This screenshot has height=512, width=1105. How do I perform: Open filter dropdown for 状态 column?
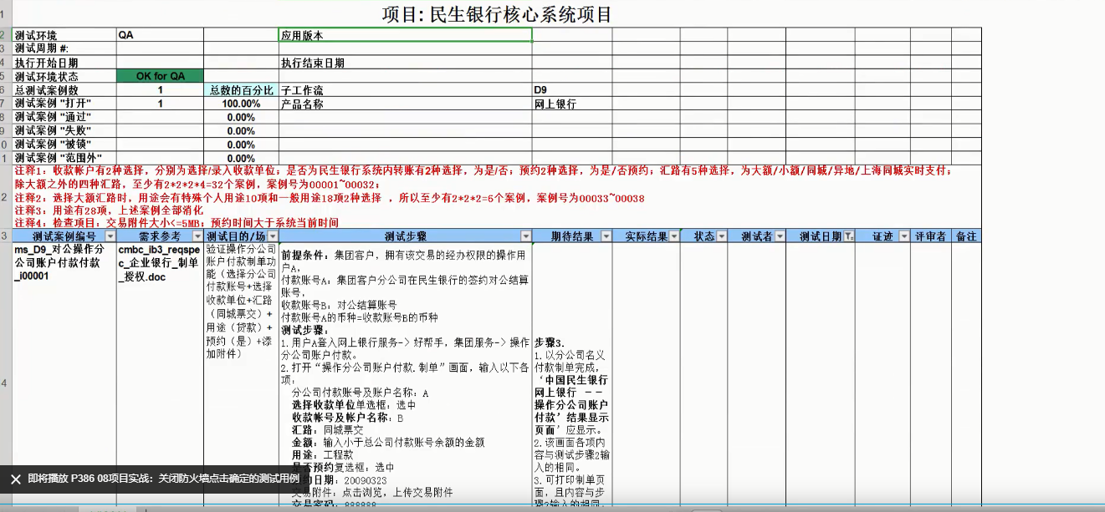tap(721, 237)
